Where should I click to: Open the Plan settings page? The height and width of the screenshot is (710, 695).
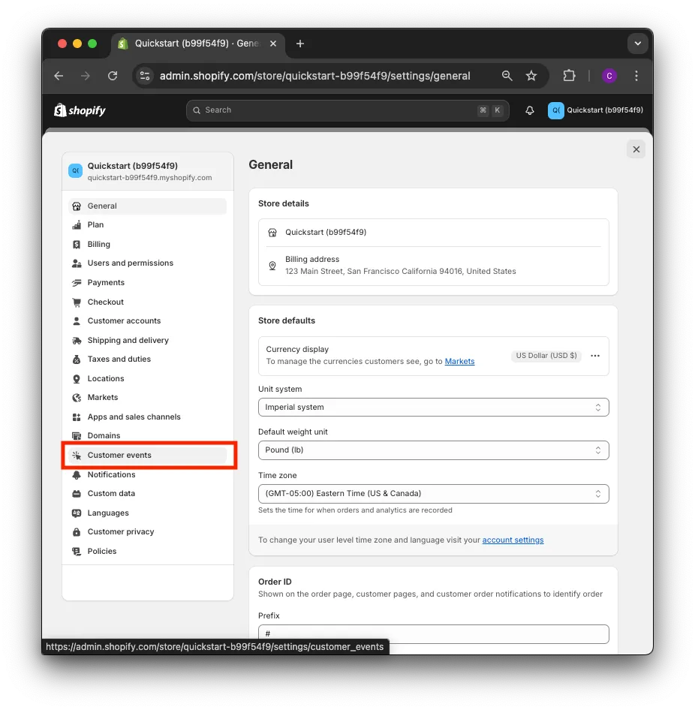click(148, 225)
